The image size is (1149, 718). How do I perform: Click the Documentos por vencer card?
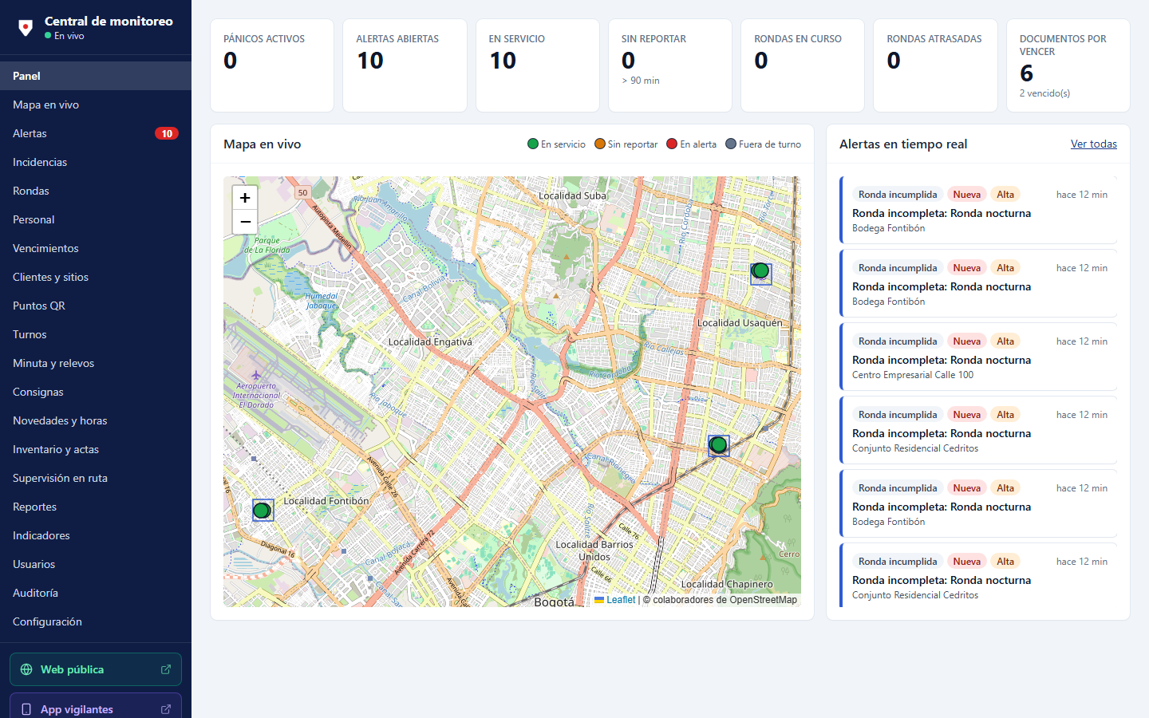(1068, 65)
